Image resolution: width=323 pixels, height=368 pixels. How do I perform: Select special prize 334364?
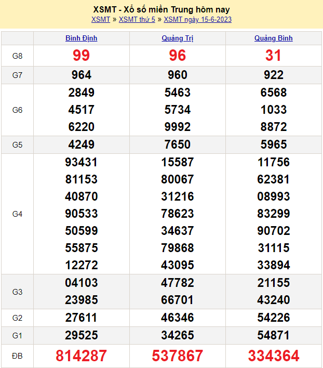(x=274, y=356)
